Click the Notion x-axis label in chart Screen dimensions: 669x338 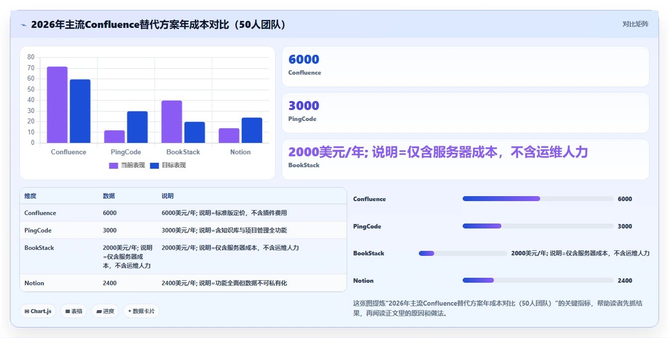(x=240, y=152)
